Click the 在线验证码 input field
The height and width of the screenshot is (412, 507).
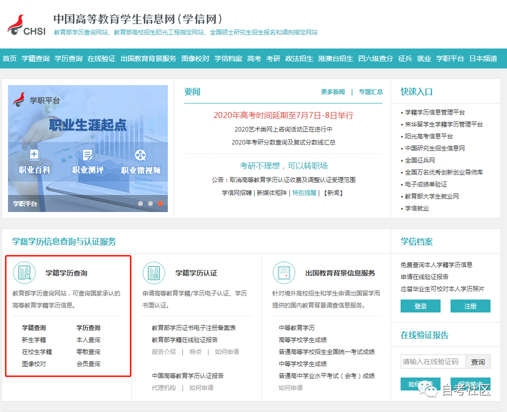point(433,361)
